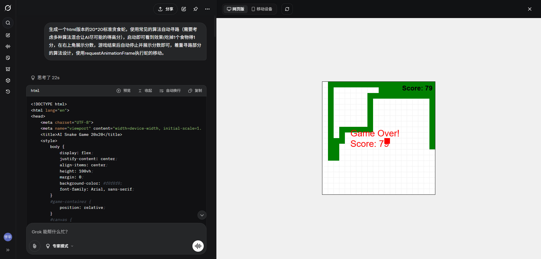Focus the Grok message input field
The height and width of the screenshot is (259, 541).
pos(113,232)
